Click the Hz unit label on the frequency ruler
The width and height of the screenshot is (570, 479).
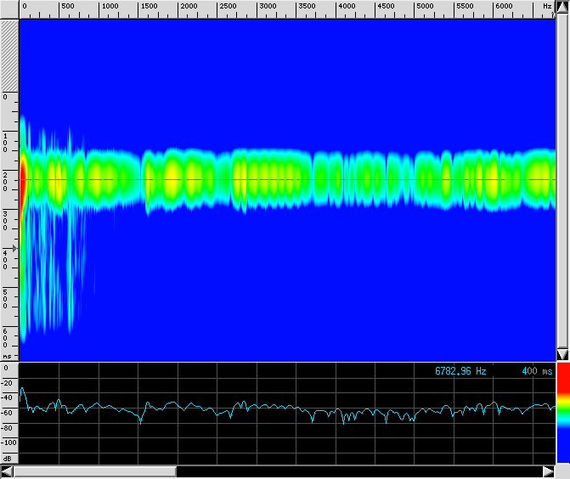tap(547, 7)
